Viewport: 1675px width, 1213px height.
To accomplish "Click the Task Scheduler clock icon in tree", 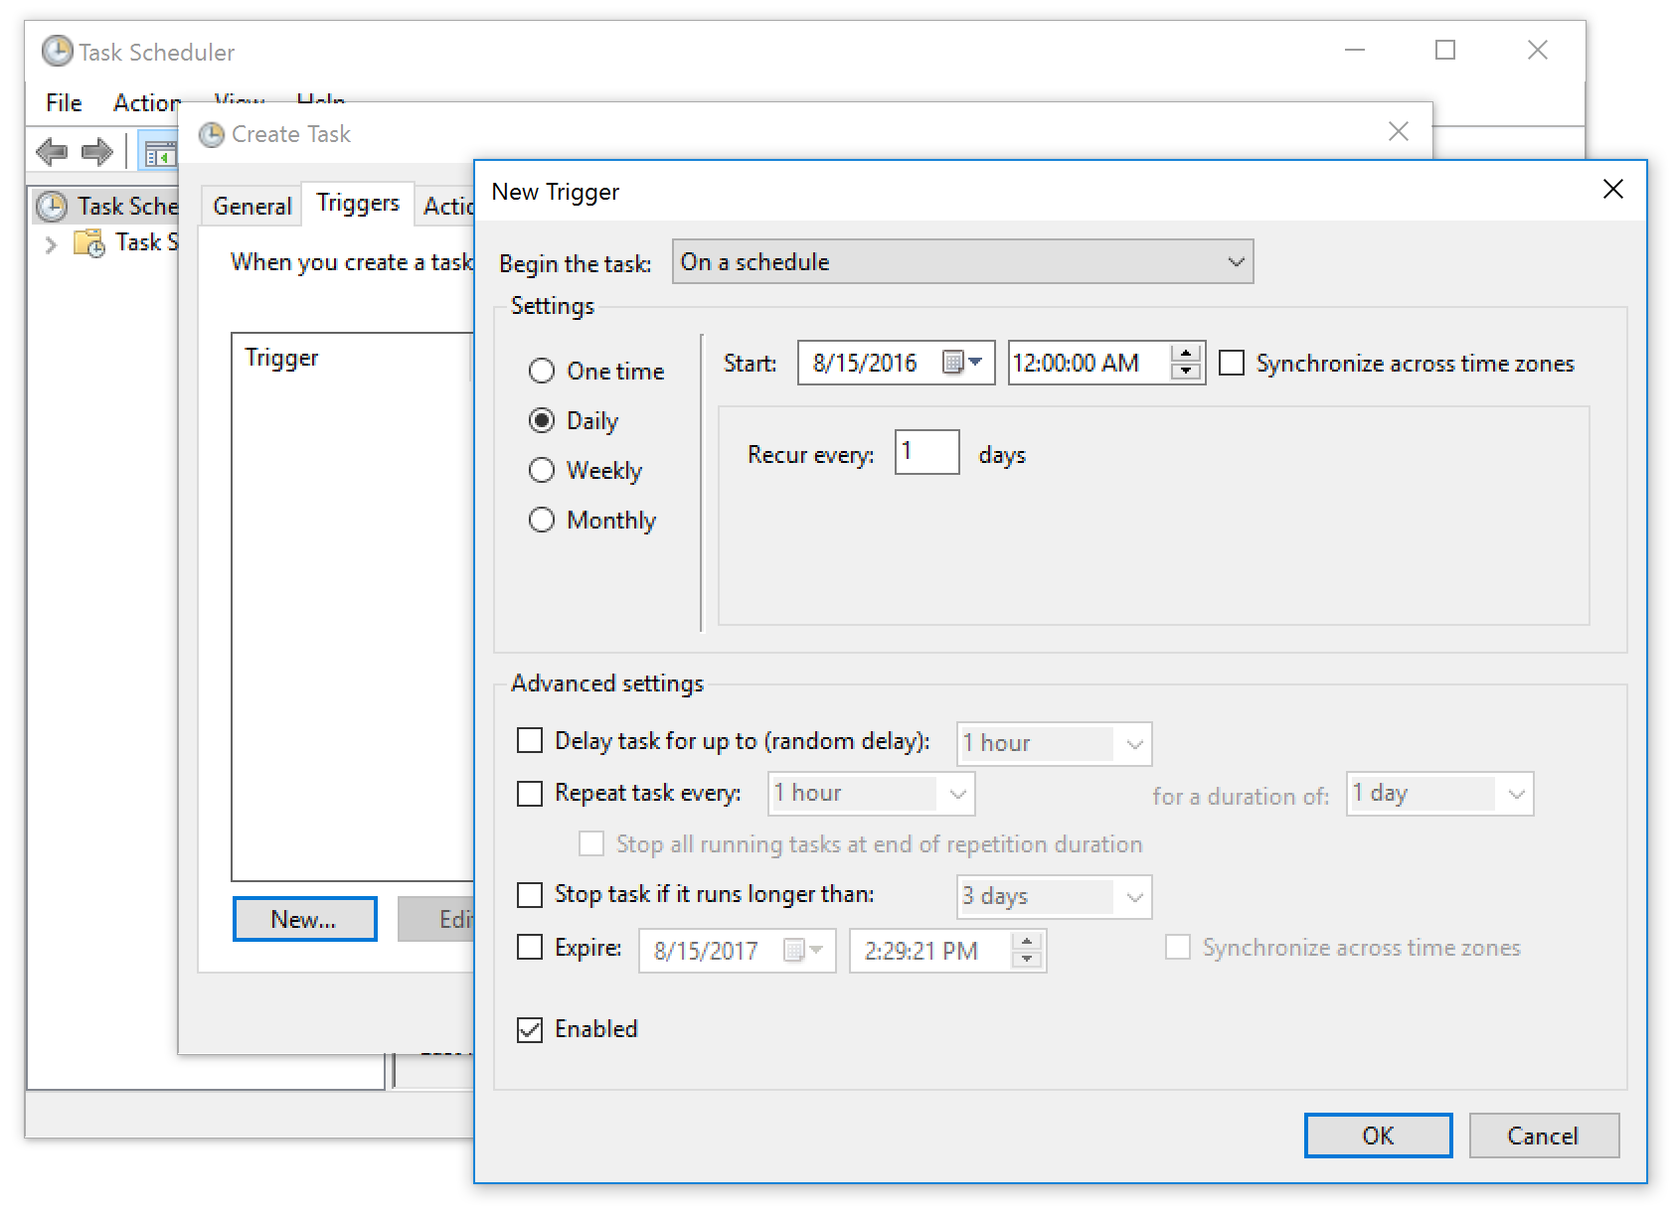I will [52, 207].
